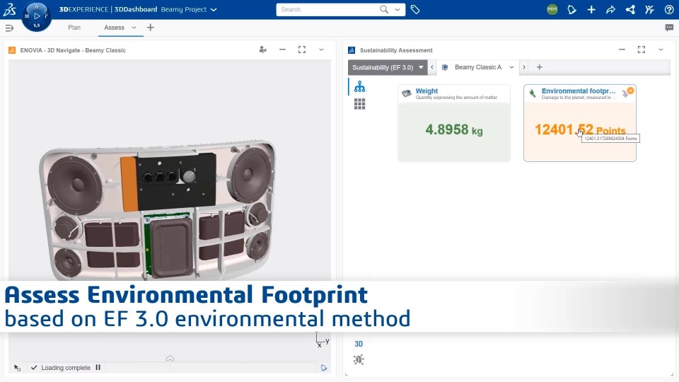
Task: Expand the viewer bottom toolbar chevron
Action: pyautogui.click(x=170, y=358)
